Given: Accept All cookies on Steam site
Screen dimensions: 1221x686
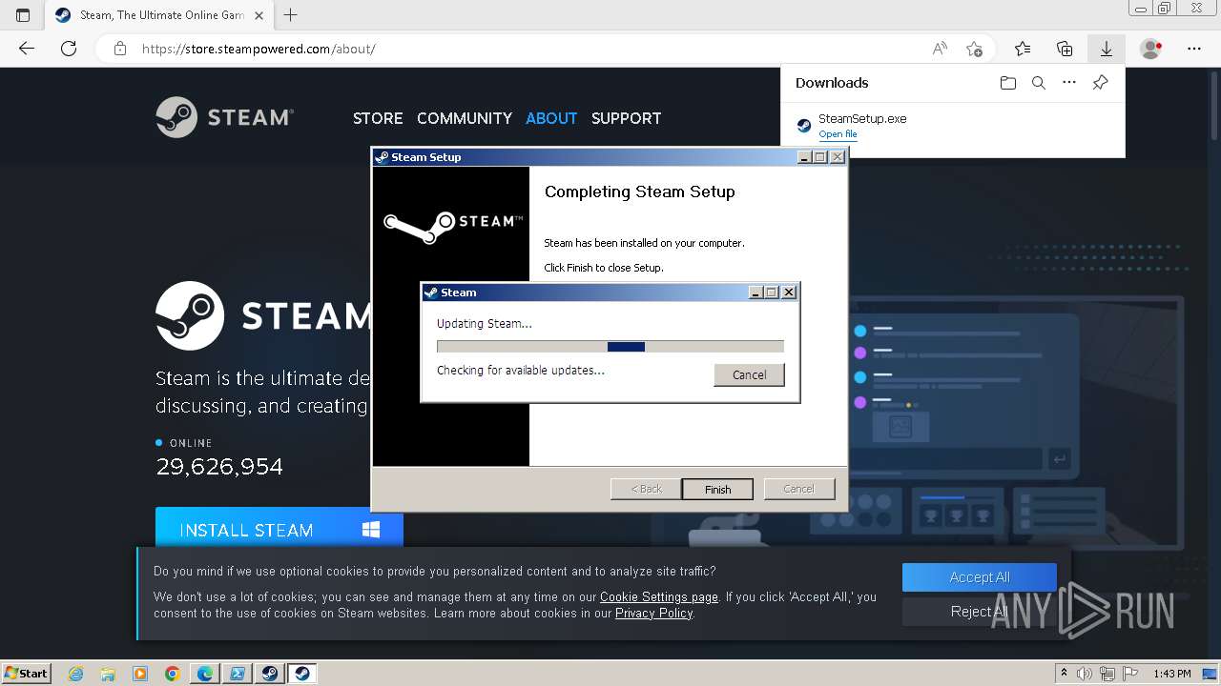Looking at the screenshot, I should [980, 577].
